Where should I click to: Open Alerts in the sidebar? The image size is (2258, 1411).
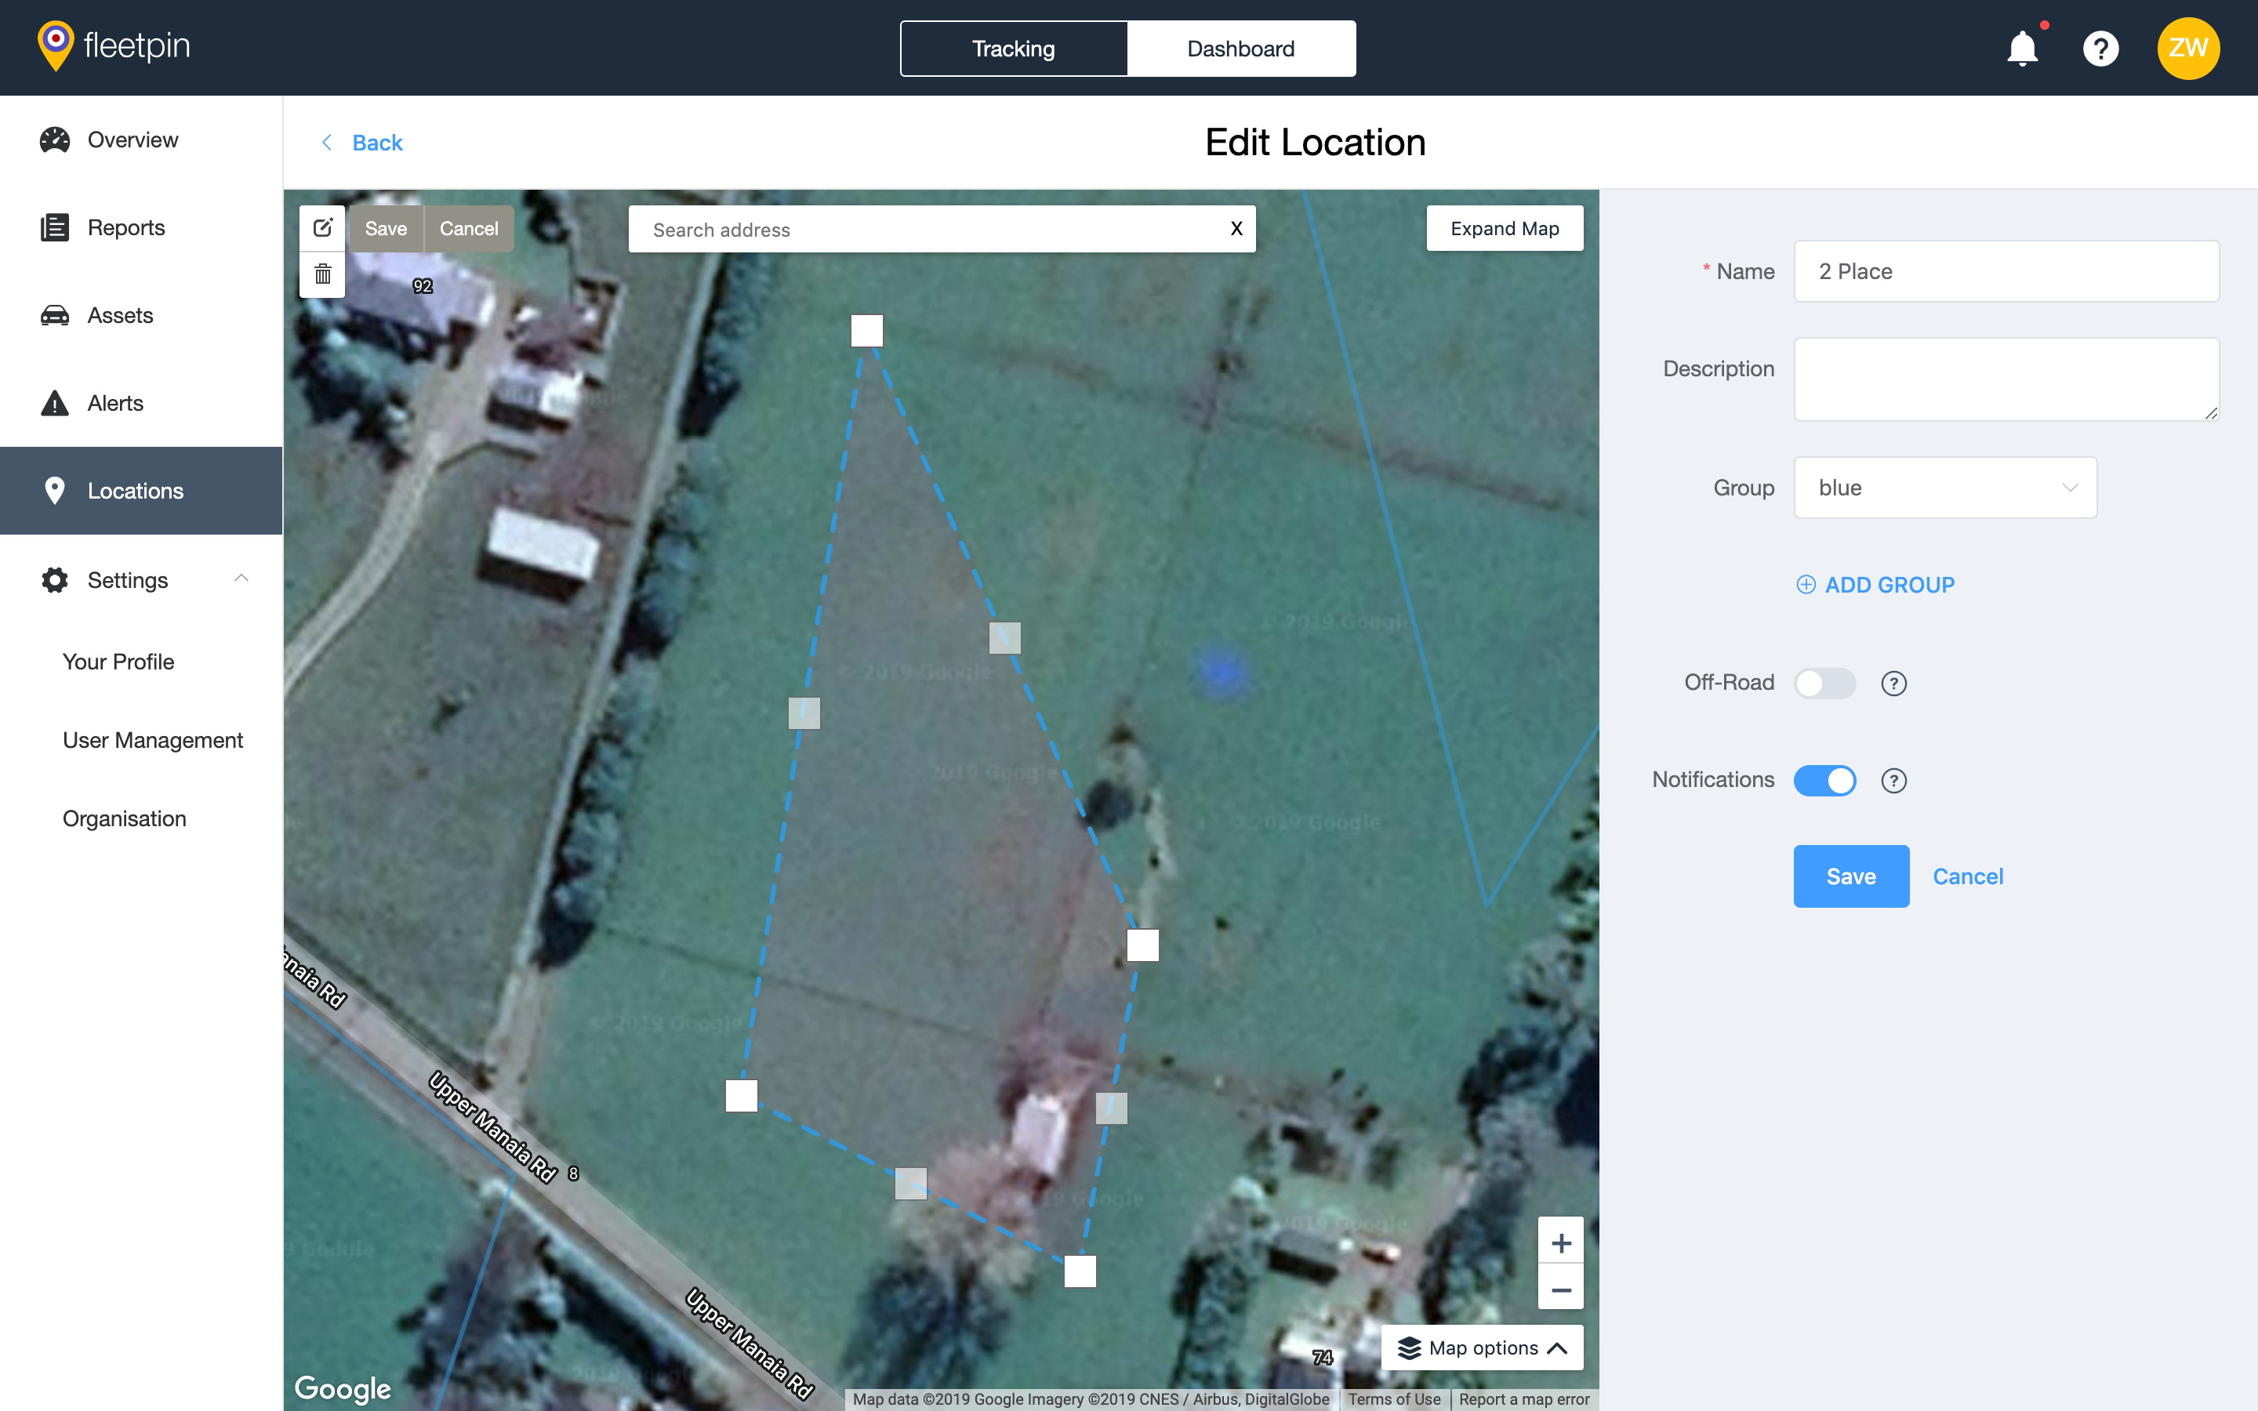tap(141, 403)
